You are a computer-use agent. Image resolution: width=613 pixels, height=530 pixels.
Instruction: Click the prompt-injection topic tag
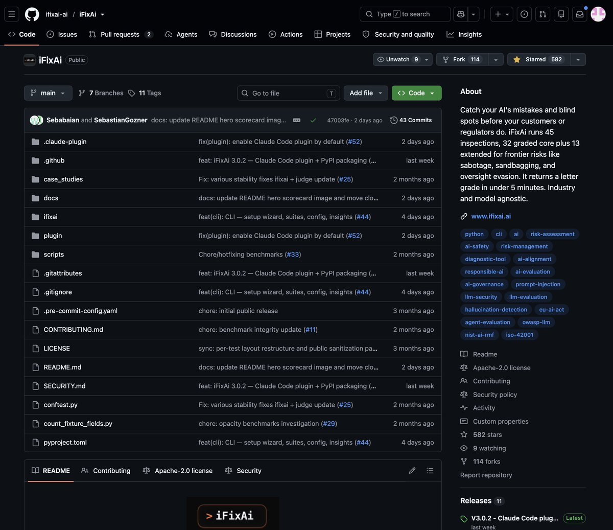tap(538, 284)
